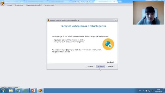
Task: Click the line структурированный план-график за 2016 г.
Action: 69,40
